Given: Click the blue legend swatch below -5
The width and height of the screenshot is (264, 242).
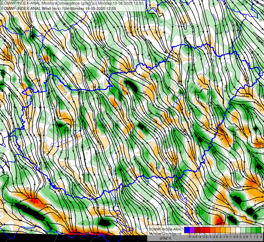Looking at the screenshot, I should coord(187,230).
